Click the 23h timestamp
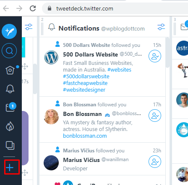The width and height of the screenshot is (188, 185). click(x=157, y=151)
